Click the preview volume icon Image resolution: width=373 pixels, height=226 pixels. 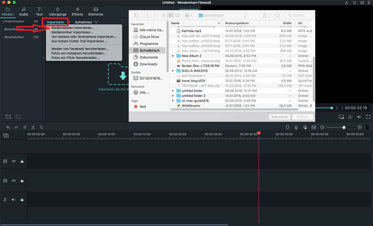tap(359, 117)
